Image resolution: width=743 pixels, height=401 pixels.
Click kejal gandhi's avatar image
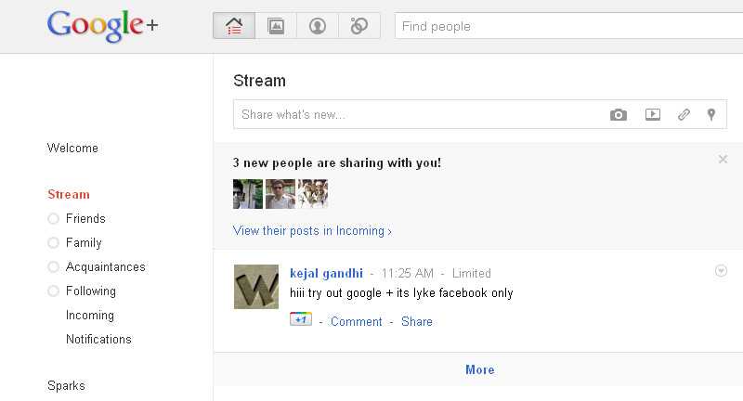[256, 287]
